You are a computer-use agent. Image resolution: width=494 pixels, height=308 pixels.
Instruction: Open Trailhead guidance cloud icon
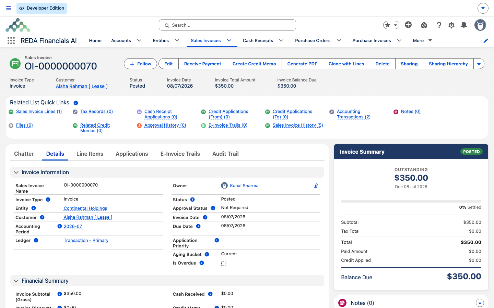click(x=424, y=25)
